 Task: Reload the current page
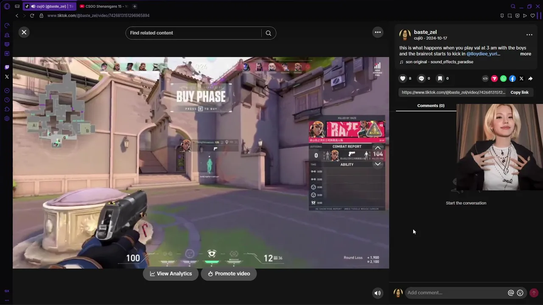(x=32, y=16)
